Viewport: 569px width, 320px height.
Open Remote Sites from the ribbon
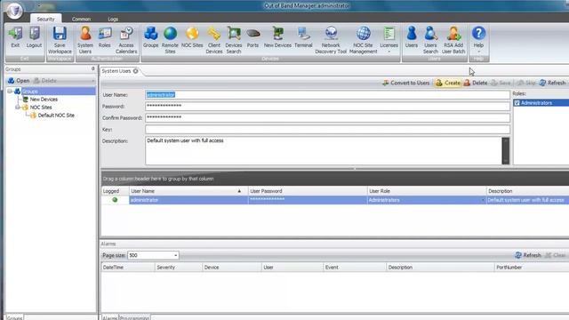tap(170, 41)
